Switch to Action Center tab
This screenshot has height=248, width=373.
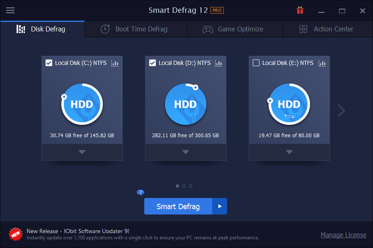click(328, 29)
